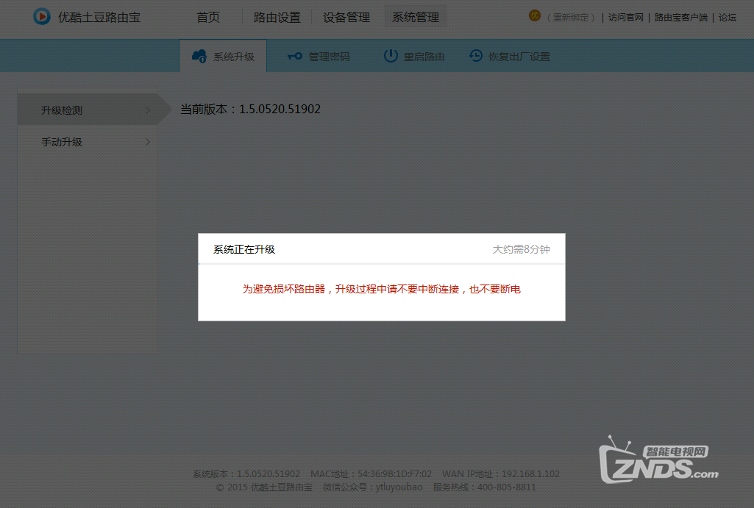754x508 pixels.
Task: Click the © 2015 优酷土豆路由宝 copyright text
Action: [265, 487]
